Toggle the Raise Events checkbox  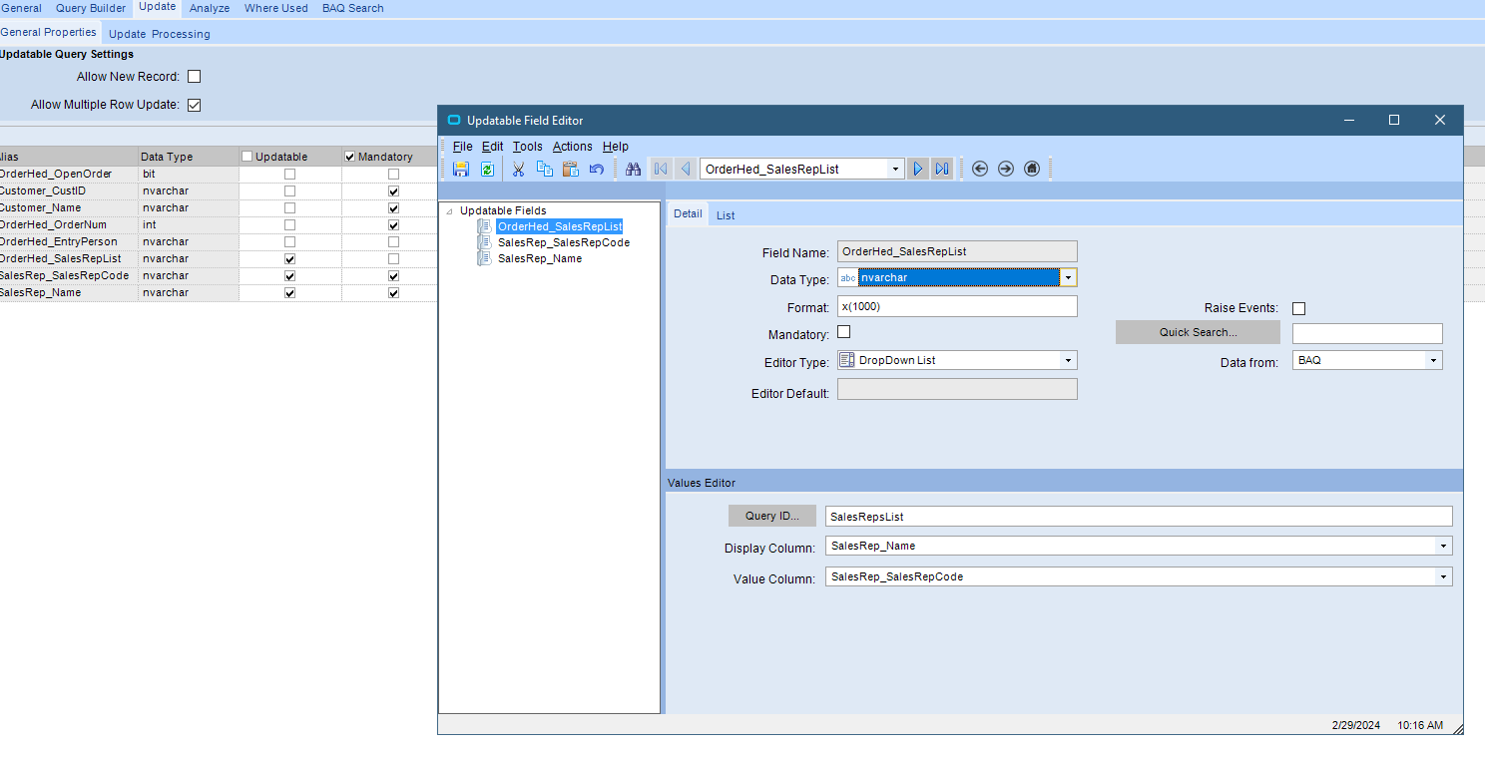(1298, 308)
